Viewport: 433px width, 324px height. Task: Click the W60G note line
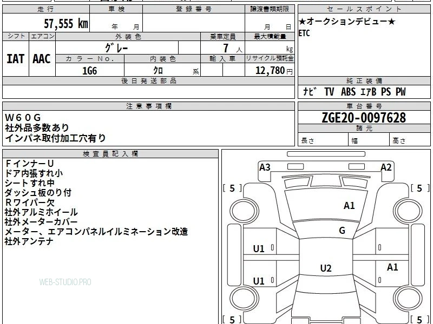[x=23, y=118]
